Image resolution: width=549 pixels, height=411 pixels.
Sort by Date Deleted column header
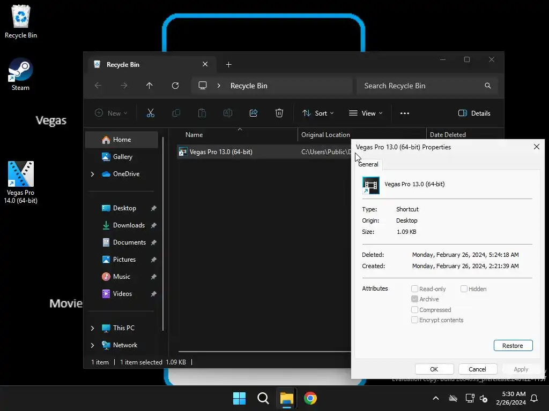(x=465, y=134)
